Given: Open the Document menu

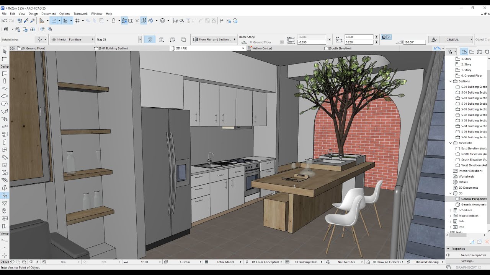Looking at the screenshot, I should [49, 14].
